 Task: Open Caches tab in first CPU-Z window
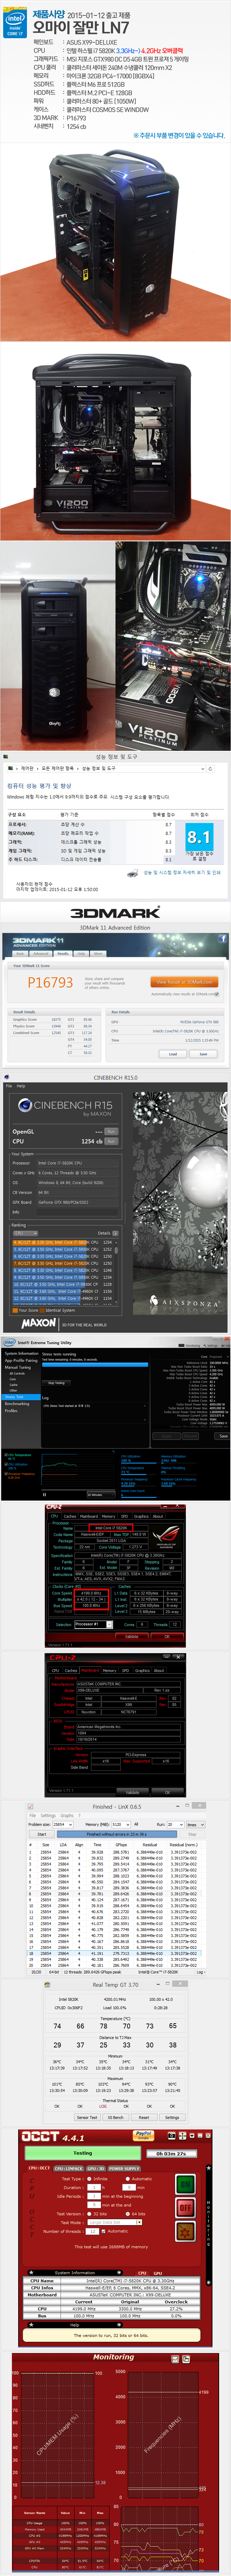[x=71, y=1516]
